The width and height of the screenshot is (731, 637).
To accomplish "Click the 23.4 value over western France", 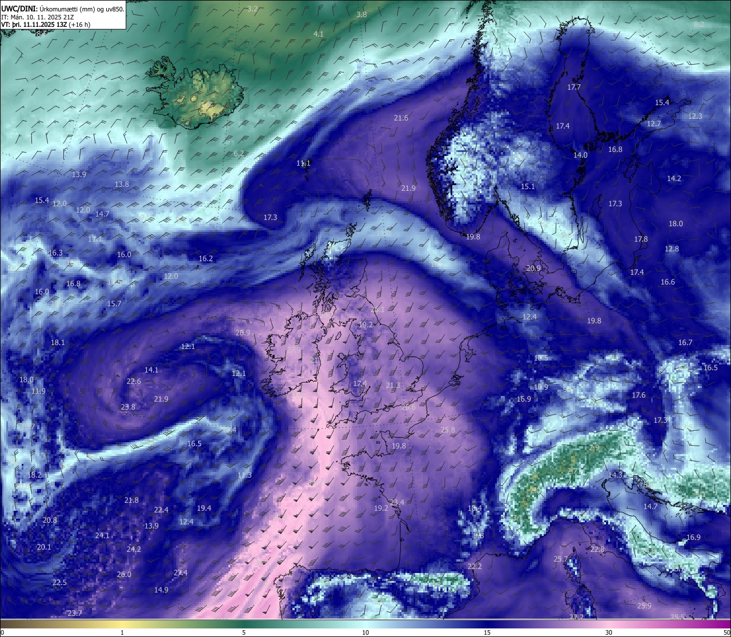I will (x=397, y=502).
